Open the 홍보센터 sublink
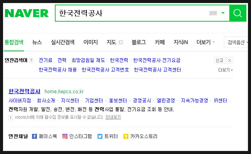Viewport: 251px width, 154px height. (118, 100)
